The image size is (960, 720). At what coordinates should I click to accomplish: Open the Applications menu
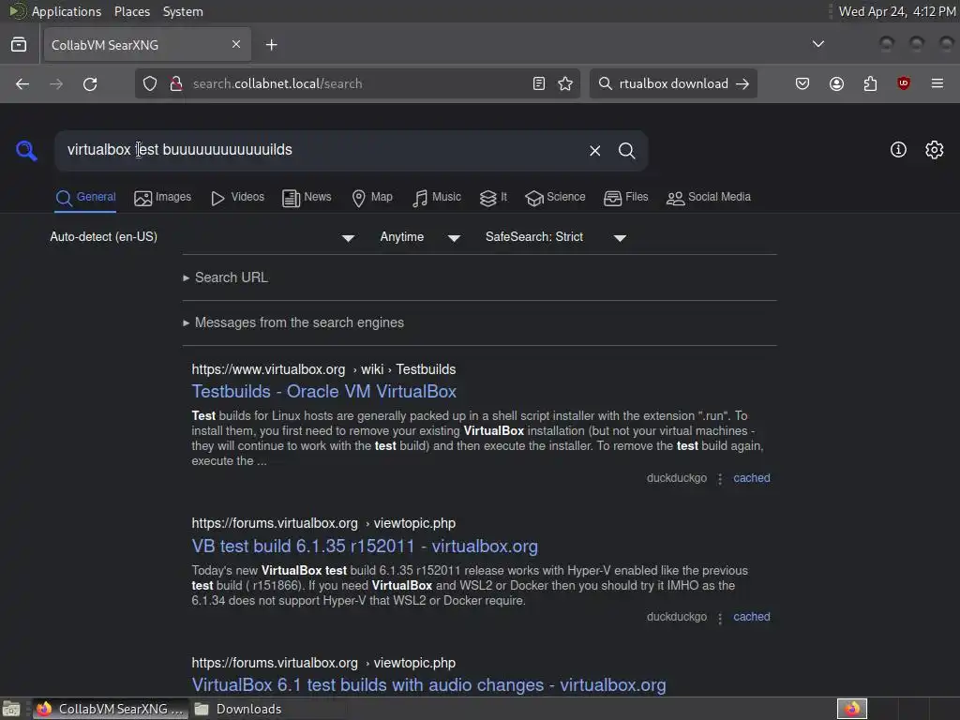[67, 11]
